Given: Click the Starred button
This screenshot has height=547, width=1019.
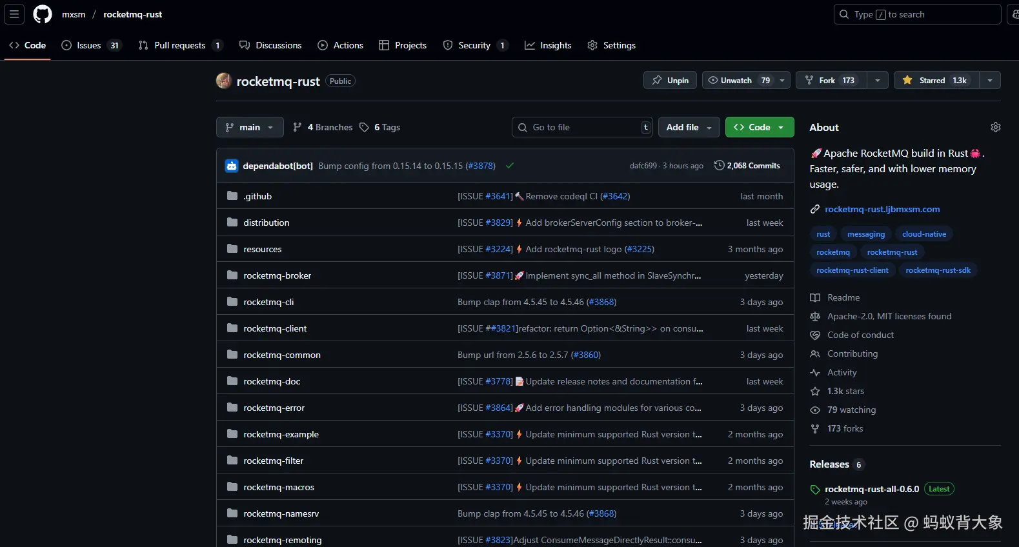Looking at the screenshot, I should 936,81.
